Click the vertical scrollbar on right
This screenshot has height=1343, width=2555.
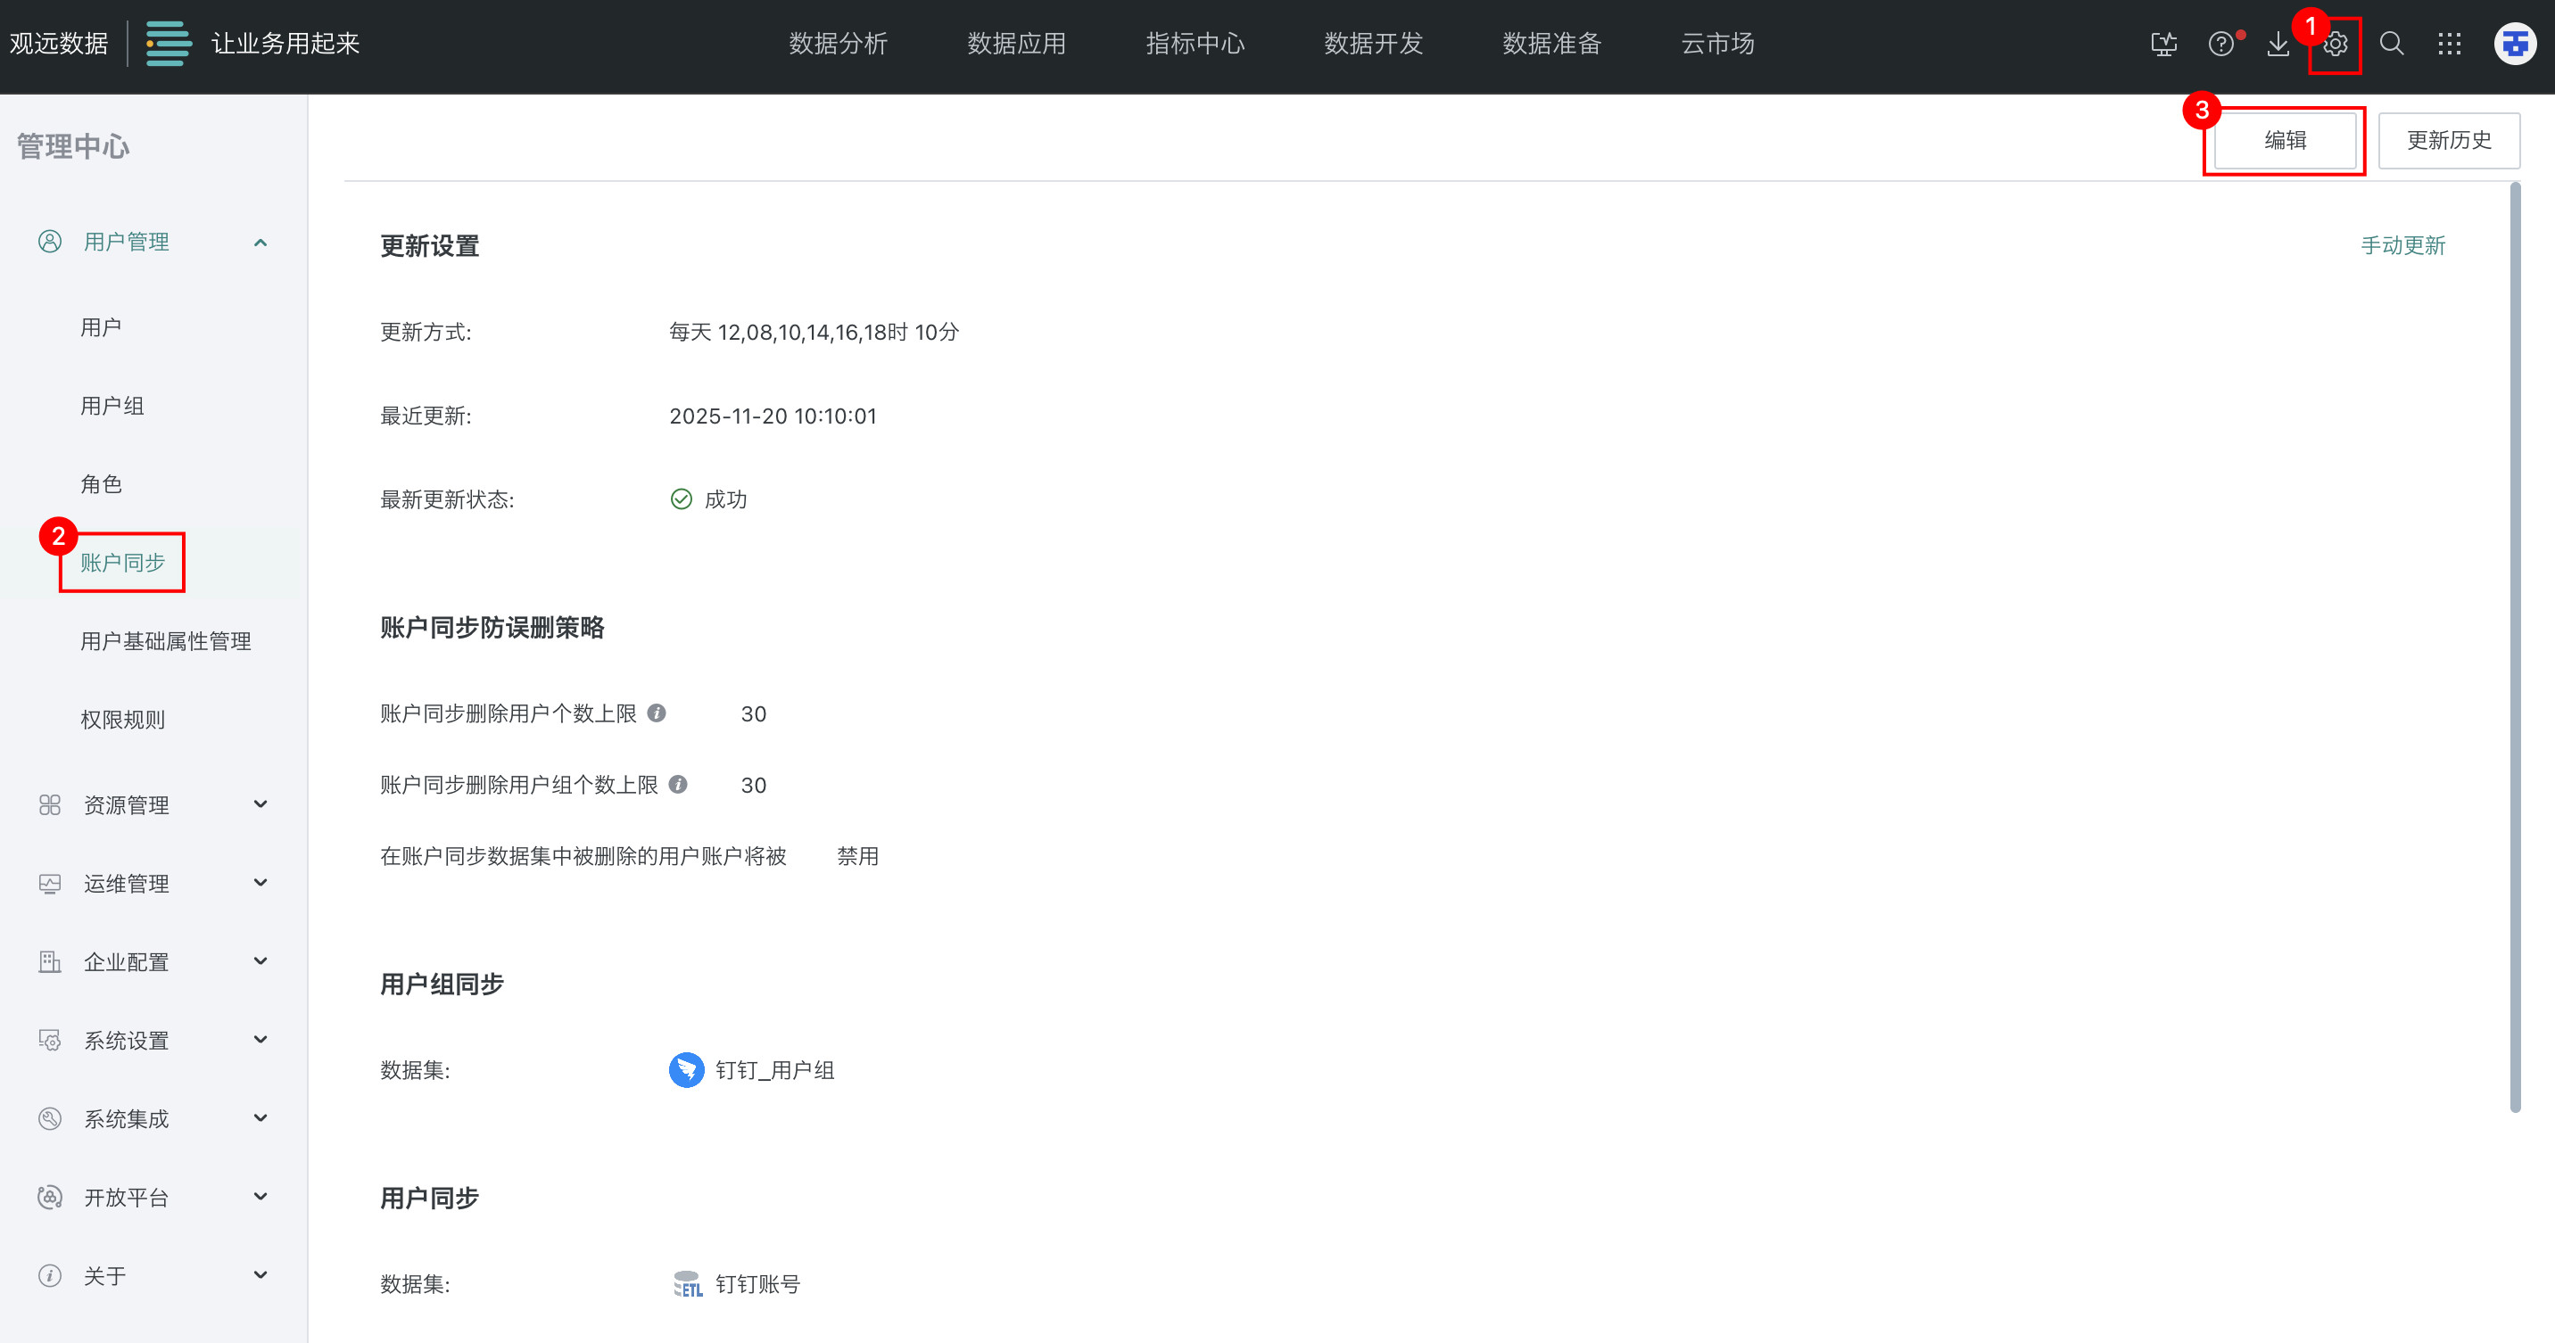pyautogui.click(x=2514, y=644)
